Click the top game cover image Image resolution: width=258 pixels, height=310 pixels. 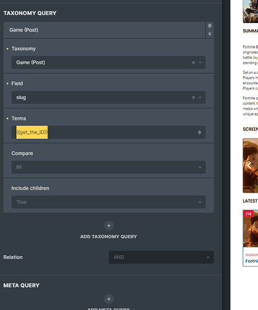pos(251,11)
